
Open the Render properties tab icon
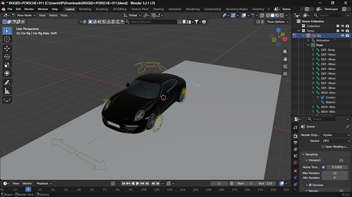[x=296, y=136]
